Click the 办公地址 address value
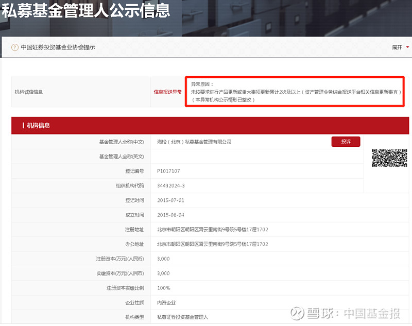 click(x=213, y=244)
